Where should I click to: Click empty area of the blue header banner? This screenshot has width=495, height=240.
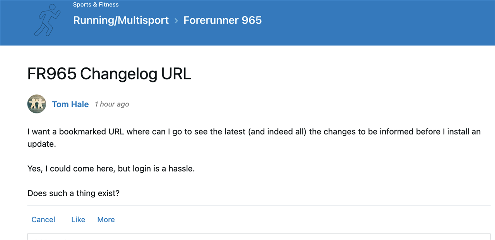(x=368, y=23)
